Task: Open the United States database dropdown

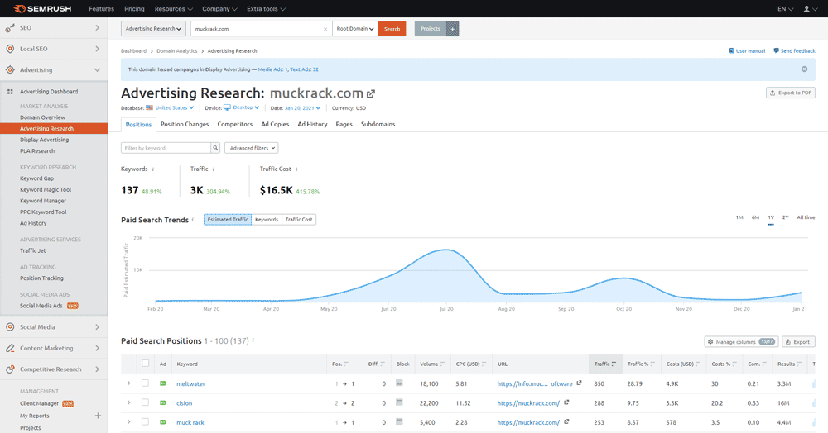Action: coord(174,108)
